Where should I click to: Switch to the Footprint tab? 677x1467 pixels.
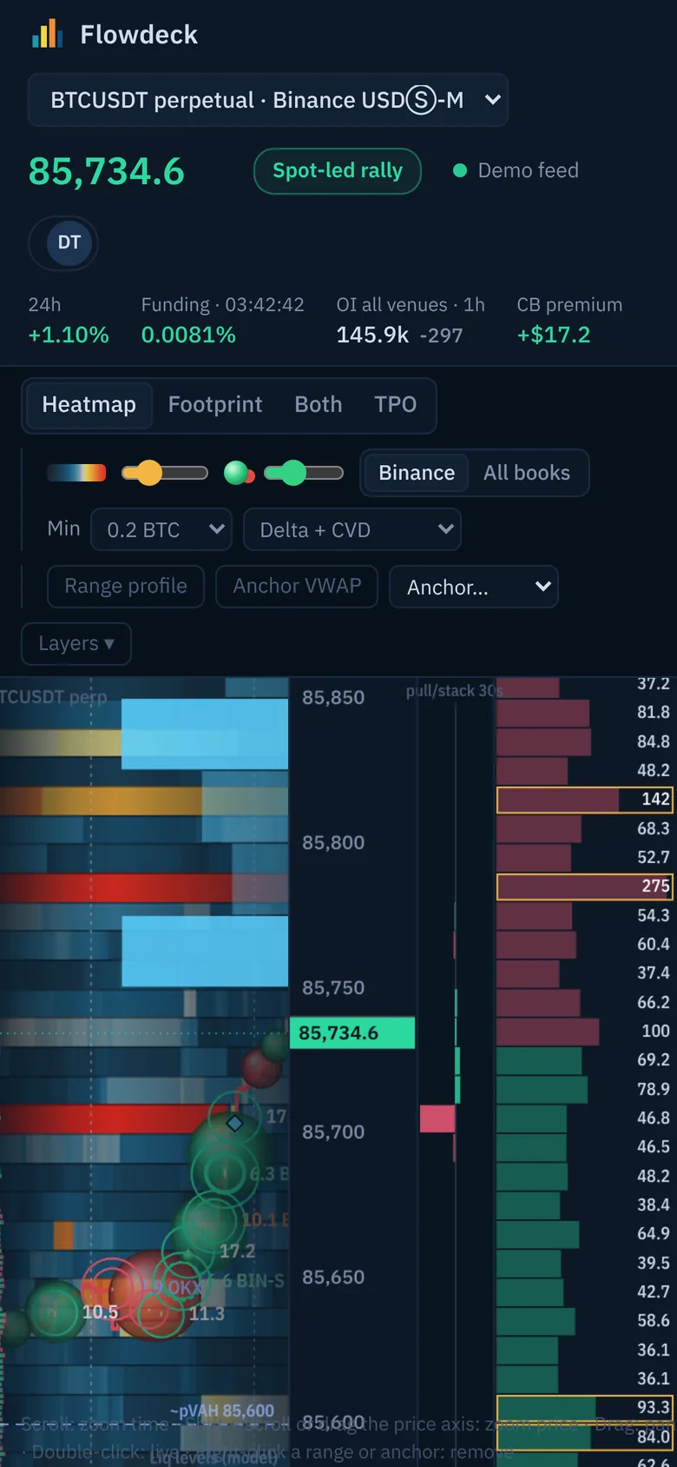coord(215,405)
